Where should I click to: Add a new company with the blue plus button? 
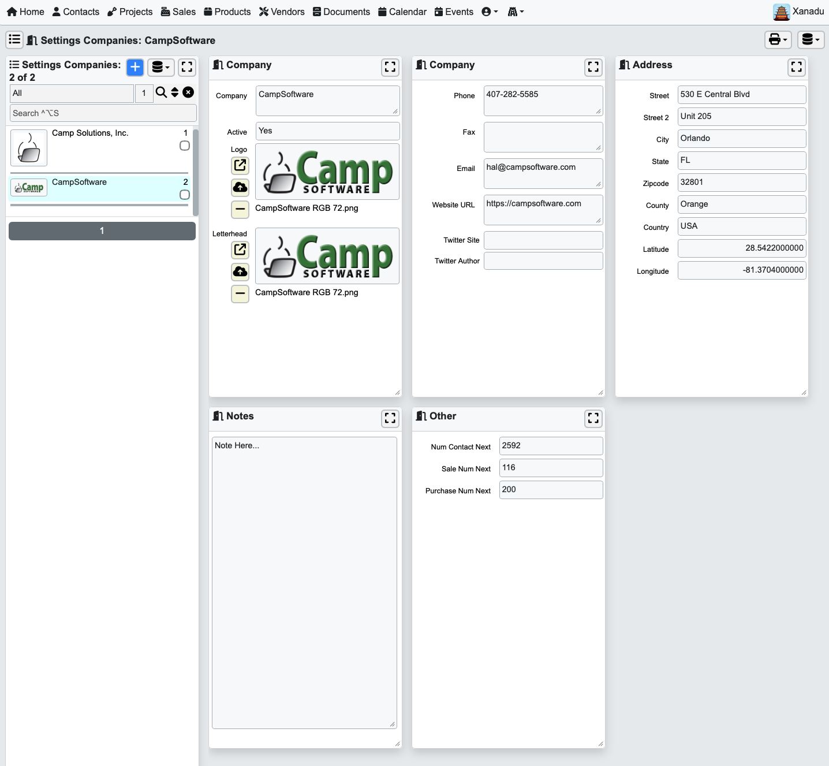[x=135, y=67]
